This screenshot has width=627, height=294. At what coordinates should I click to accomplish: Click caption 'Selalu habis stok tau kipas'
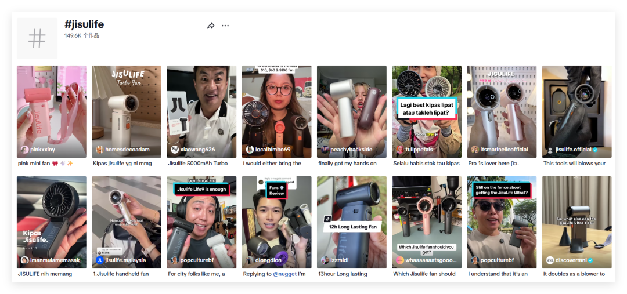[x=426, y=164]
